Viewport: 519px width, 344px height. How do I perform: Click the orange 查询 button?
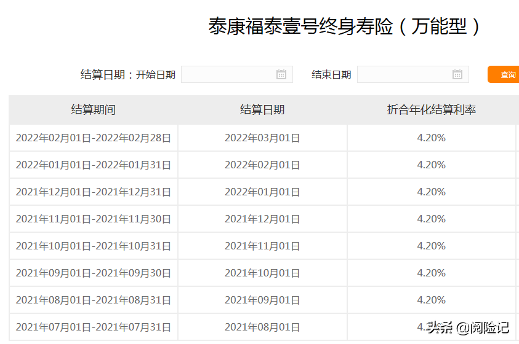point(504,74)
